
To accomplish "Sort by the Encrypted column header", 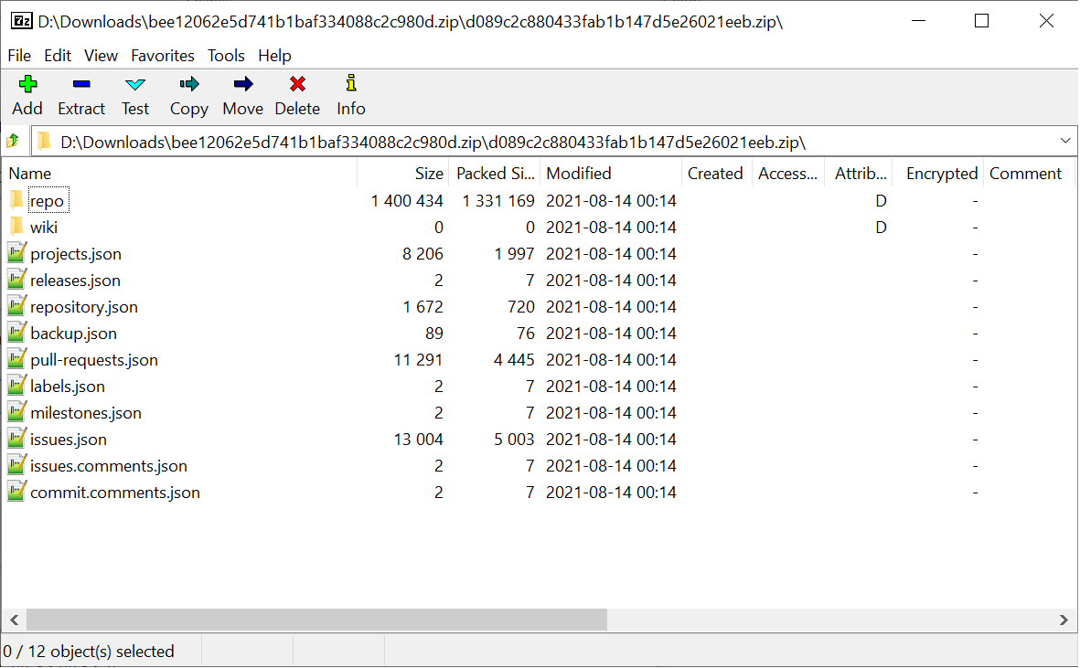I will tap(937, 174).
